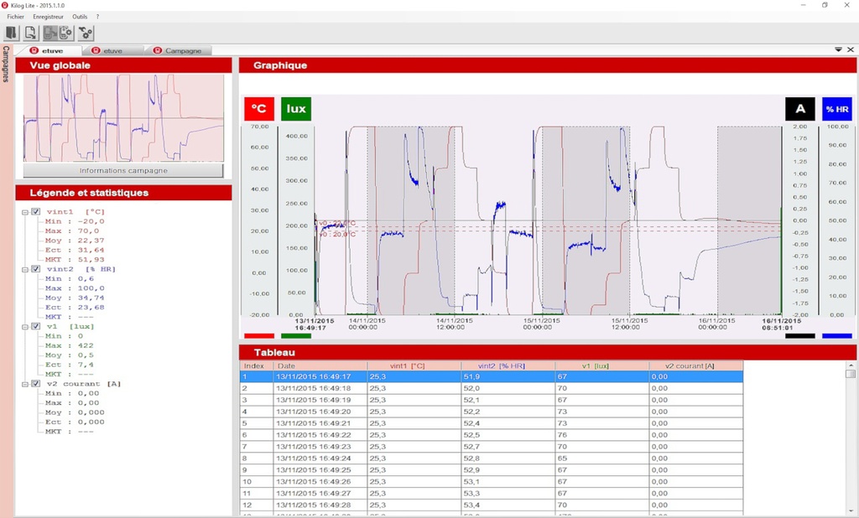
Task: Open the Enregistreur menu
Action: [x=48, y=17]
